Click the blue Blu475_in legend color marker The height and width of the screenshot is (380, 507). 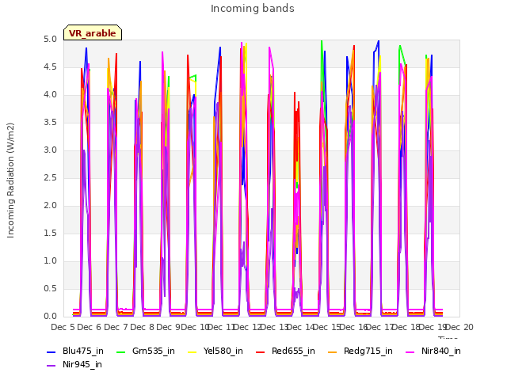tap(51, 351)
